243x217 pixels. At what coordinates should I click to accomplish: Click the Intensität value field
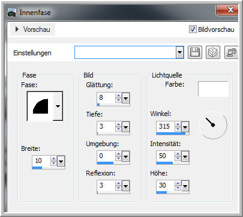tap(166, 156)
